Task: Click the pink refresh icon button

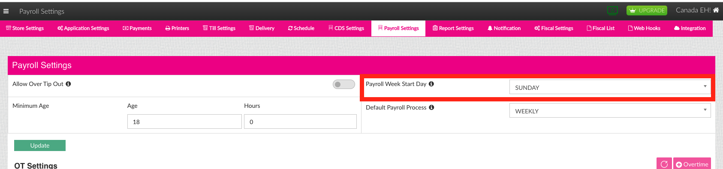Action: pyautogui.click(x=664, y=164)
